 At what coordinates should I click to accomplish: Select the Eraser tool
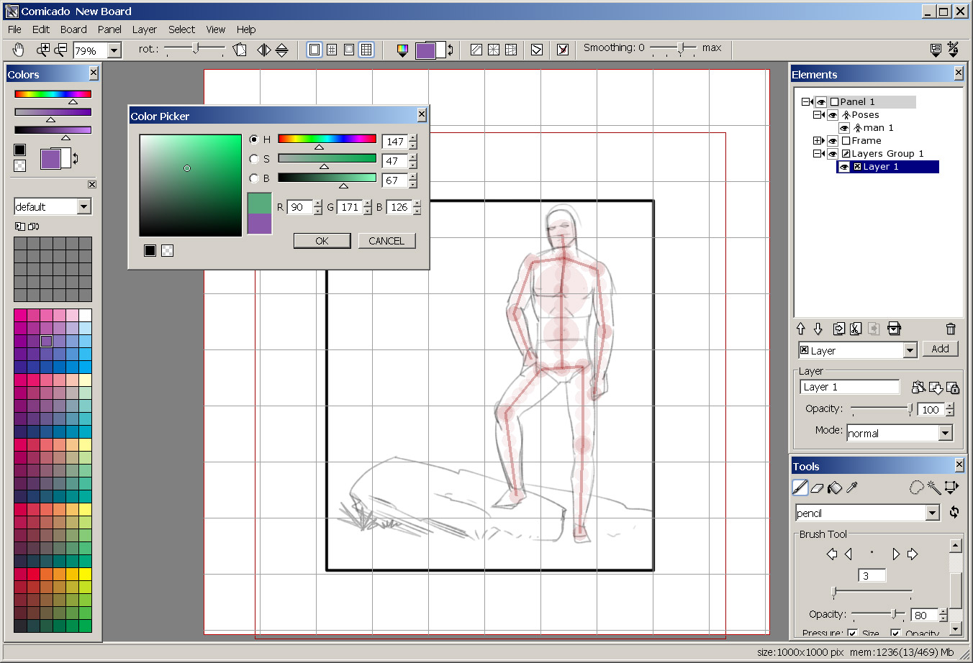coord(817,488)
